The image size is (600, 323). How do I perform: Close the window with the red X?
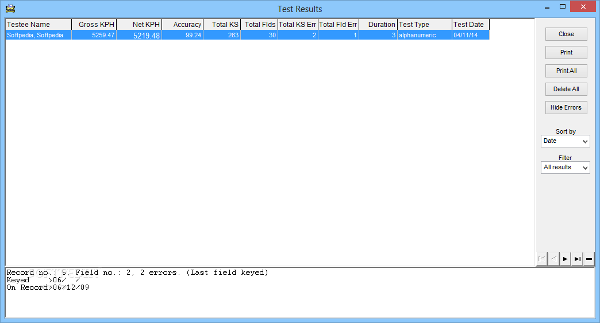[583, 6]
